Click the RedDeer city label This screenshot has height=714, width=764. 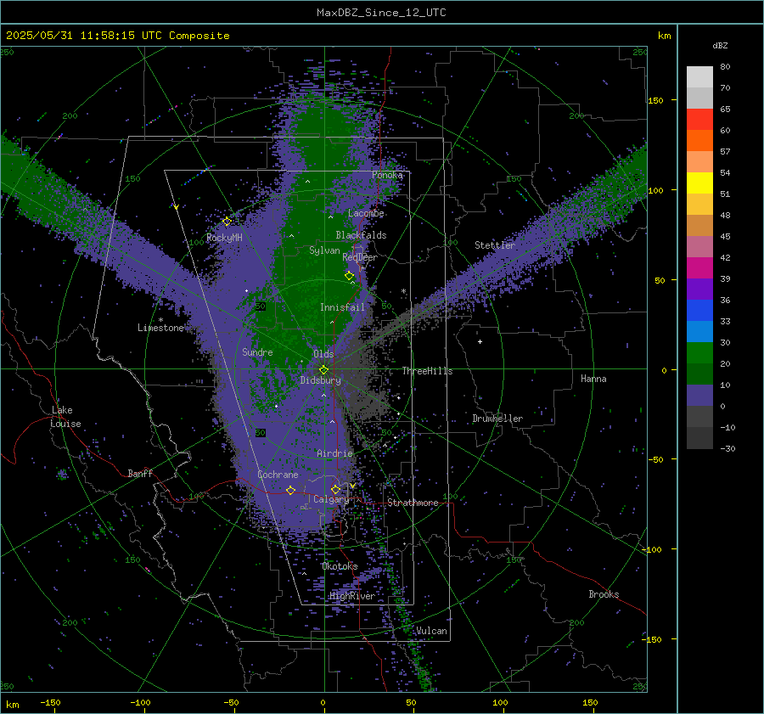[x=360, y=257]
